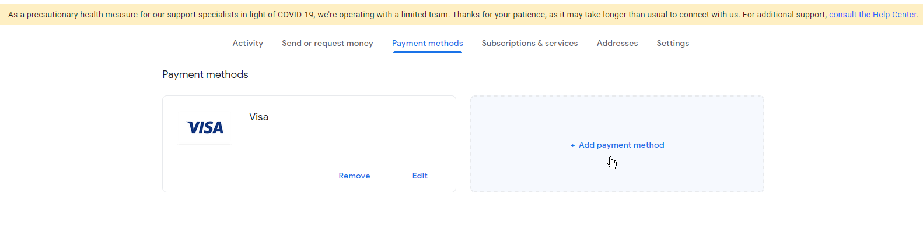Open the Addresses tab
This screenshot has width=923, height=225.
(617, 43)
